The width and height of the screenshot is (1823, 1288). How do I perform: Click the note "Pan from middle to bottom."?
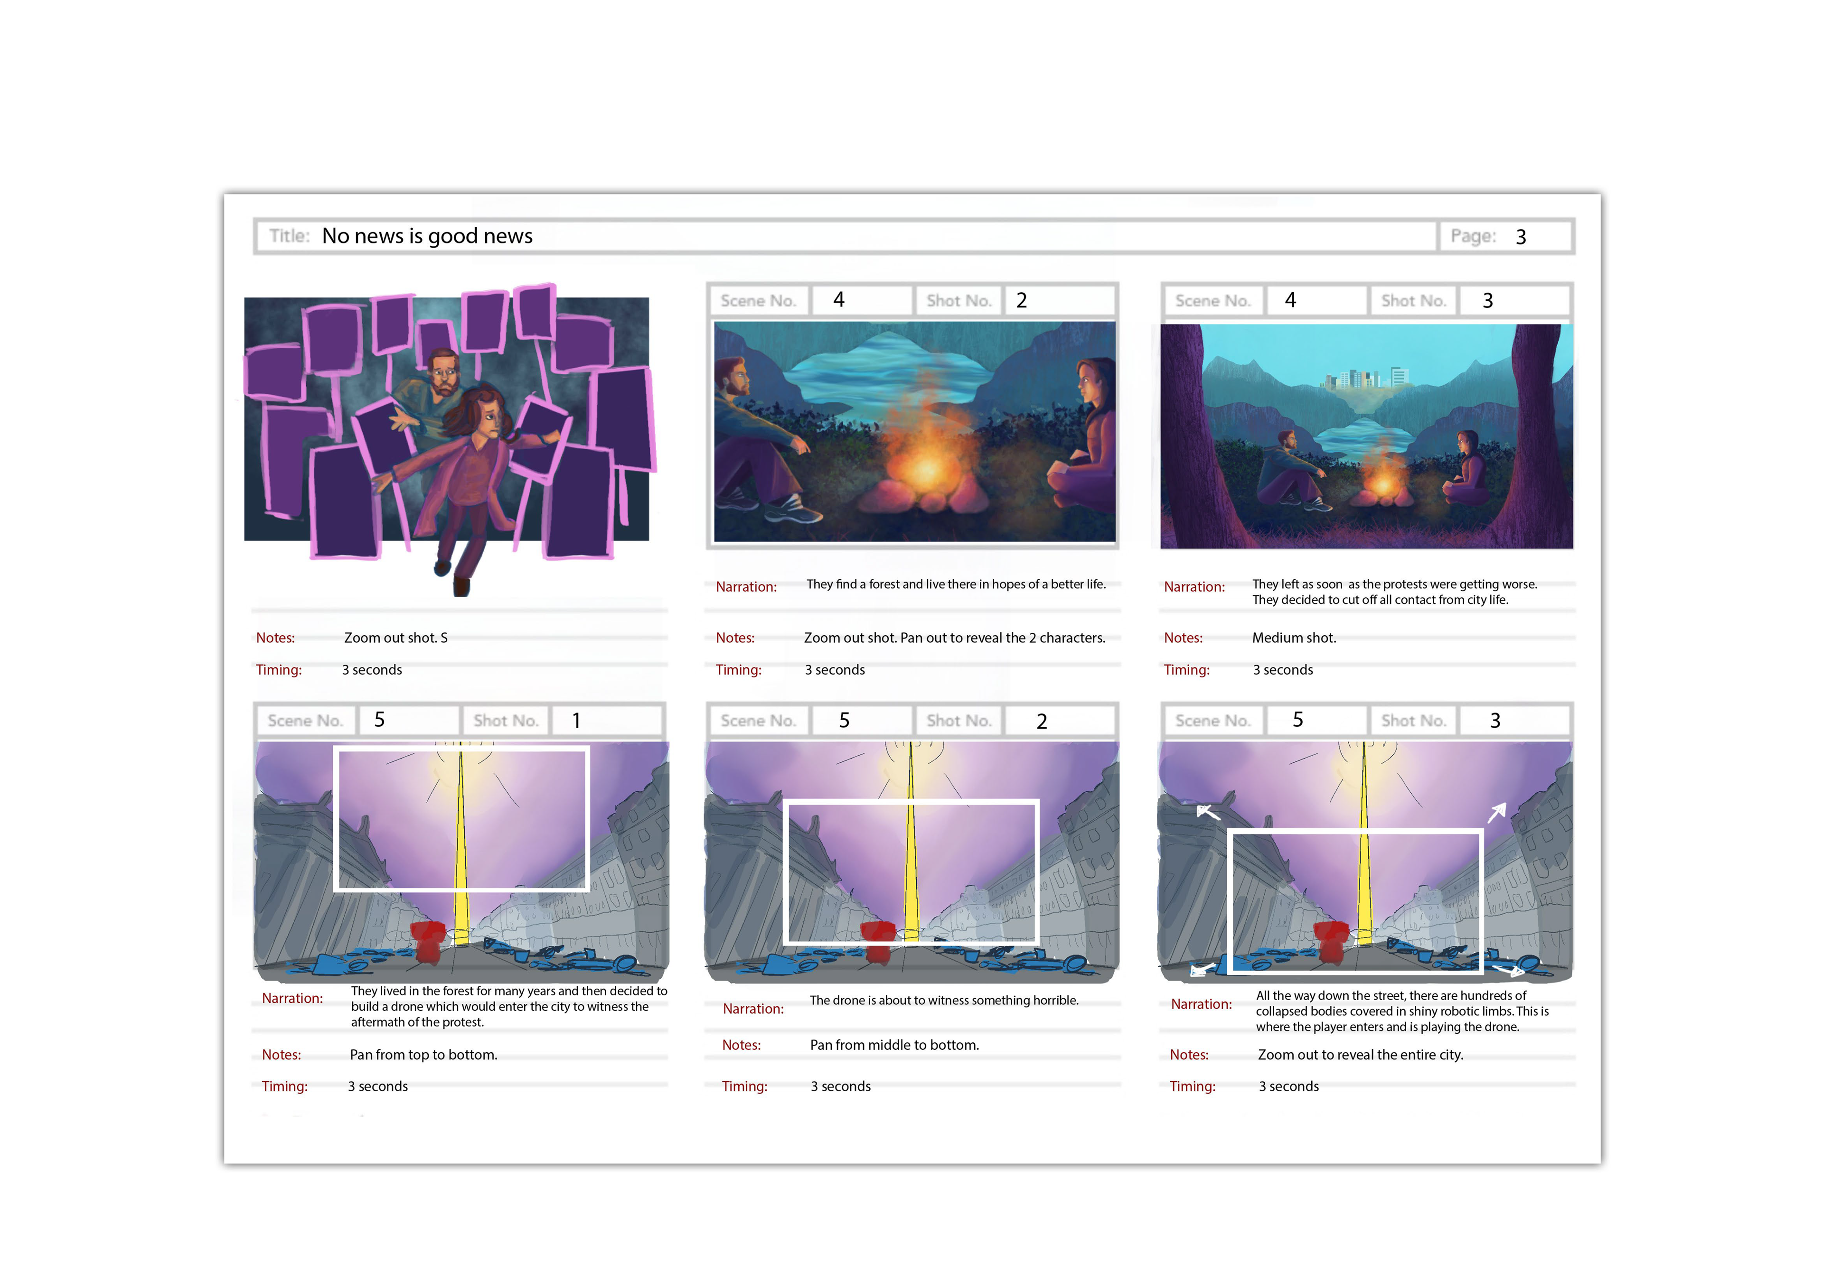[894, 1045]
